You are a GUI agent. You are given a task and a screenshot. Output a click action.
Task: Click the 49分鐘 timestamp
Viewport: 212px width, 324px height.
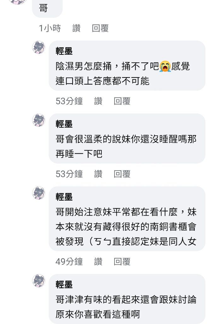pyautogui.click(x=69, y=262)
